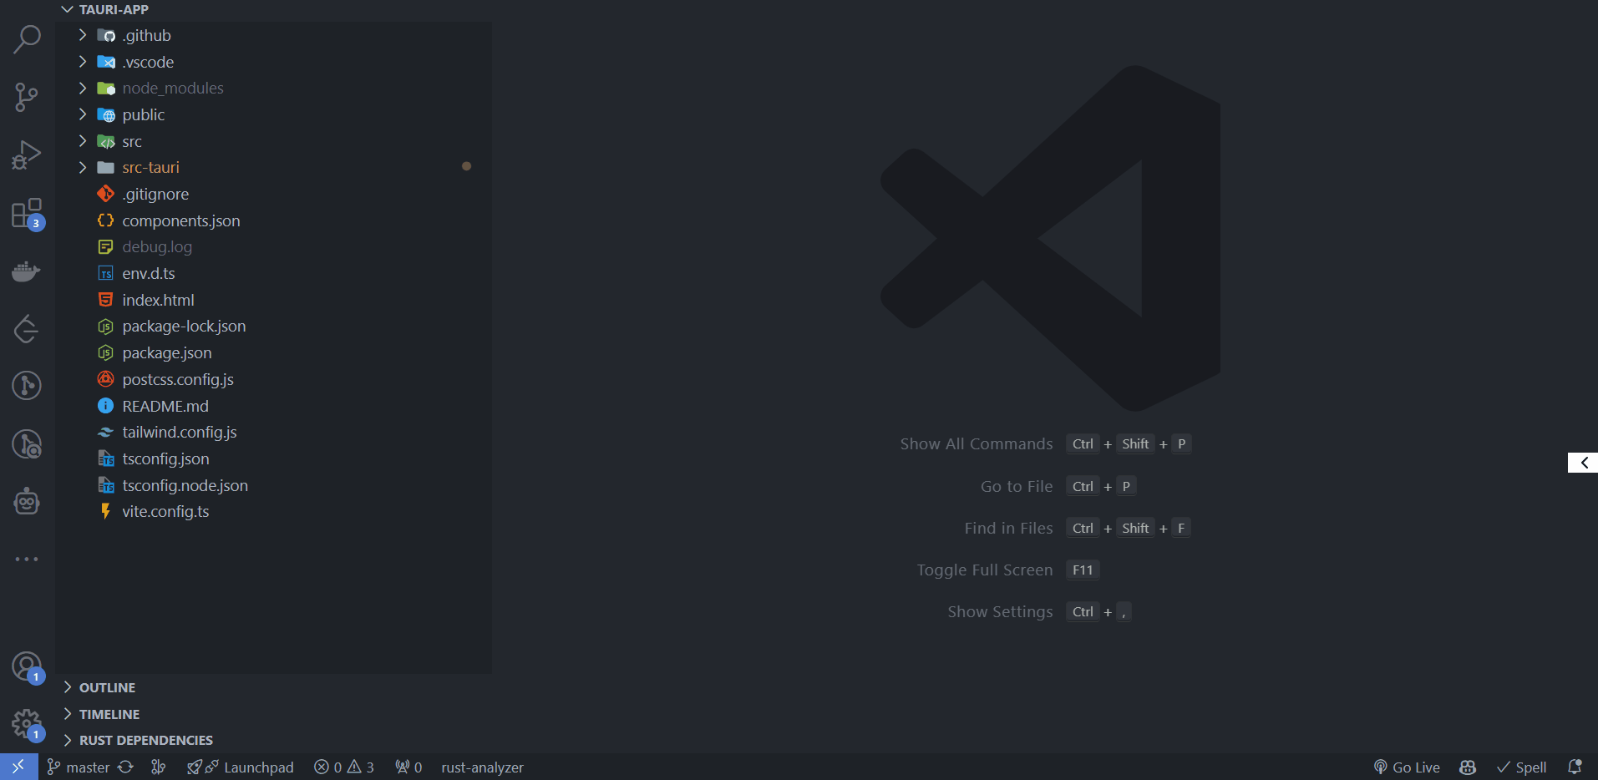
Task: Open the Source Control view
Action: tap(27, 97)
